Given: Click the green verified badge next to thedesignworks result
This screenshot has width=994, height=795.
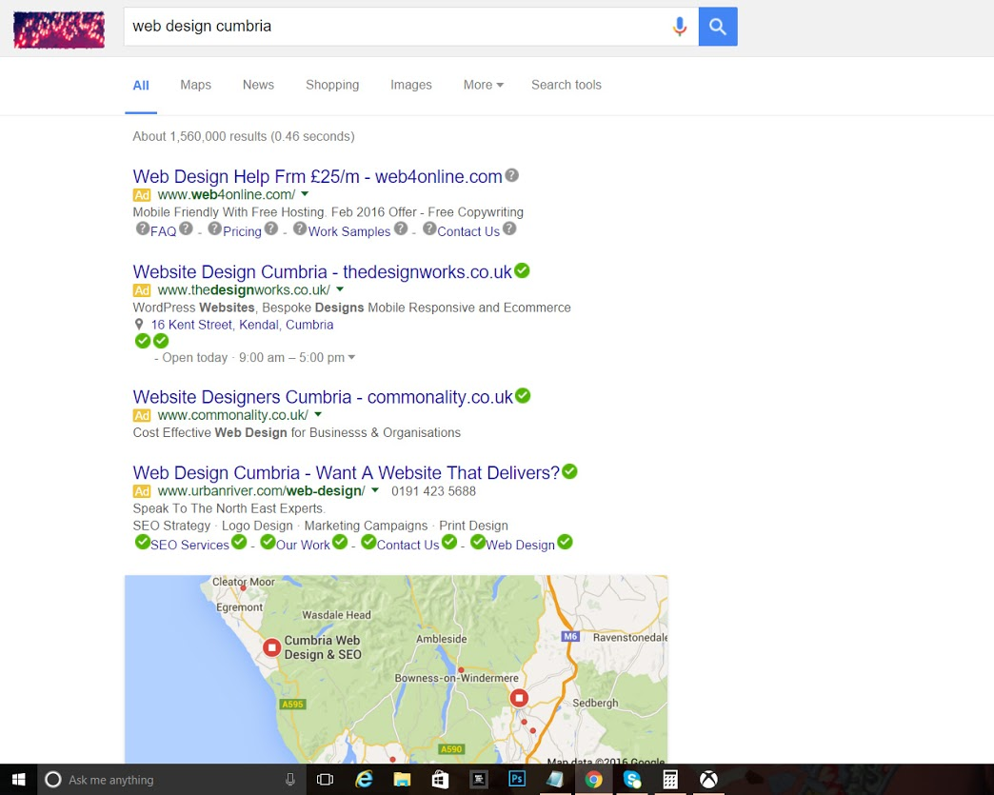Looking at the screenshot, I should click(x=522, y=270).
